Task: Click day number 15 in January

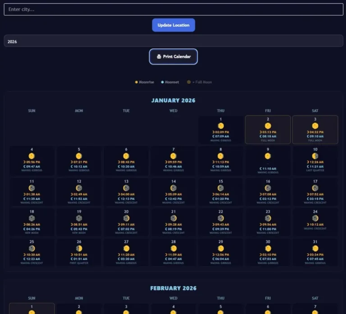Action: click(x=221, y=182)
